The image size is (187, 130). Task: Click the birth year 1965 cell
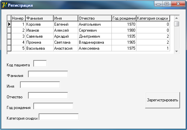pyautogui.click(x=124, y=42)
